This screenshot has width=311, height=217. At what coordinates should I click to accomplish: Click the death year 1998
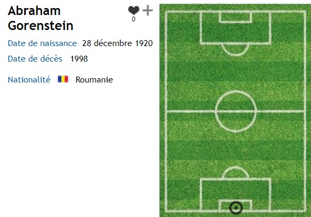click(x=79, y=58)
